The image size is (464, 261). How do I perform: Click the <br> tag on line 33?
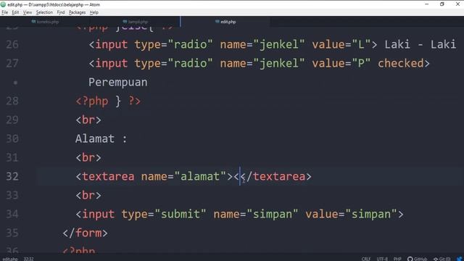[x=88, y=195]
